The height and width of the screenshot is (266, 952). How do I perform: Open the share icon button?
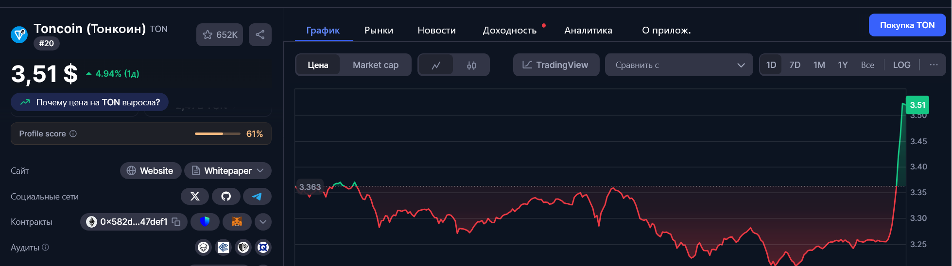tap(260, 35)
